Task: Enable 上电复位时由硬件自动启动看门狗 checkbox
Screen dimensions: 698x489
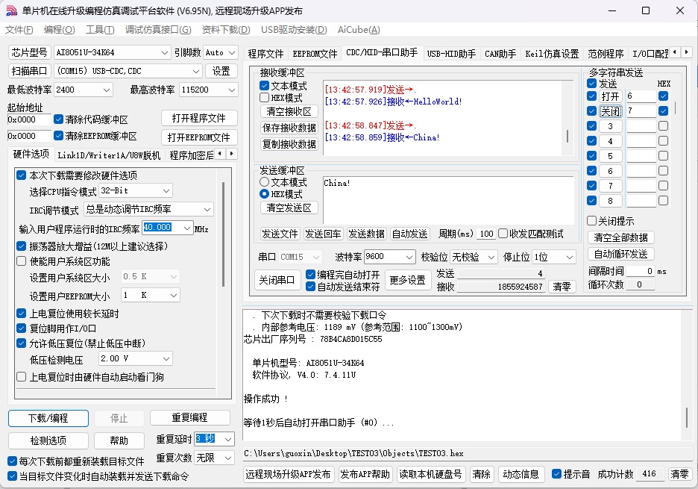Action: 21,377
